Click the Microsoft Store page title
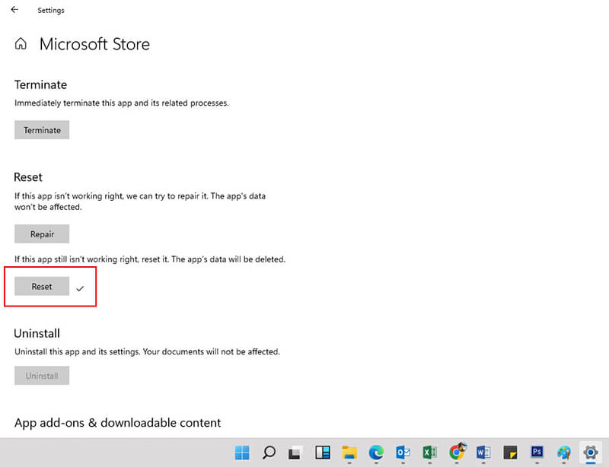Screen dimensions: 609x467 tap(94, 44)
